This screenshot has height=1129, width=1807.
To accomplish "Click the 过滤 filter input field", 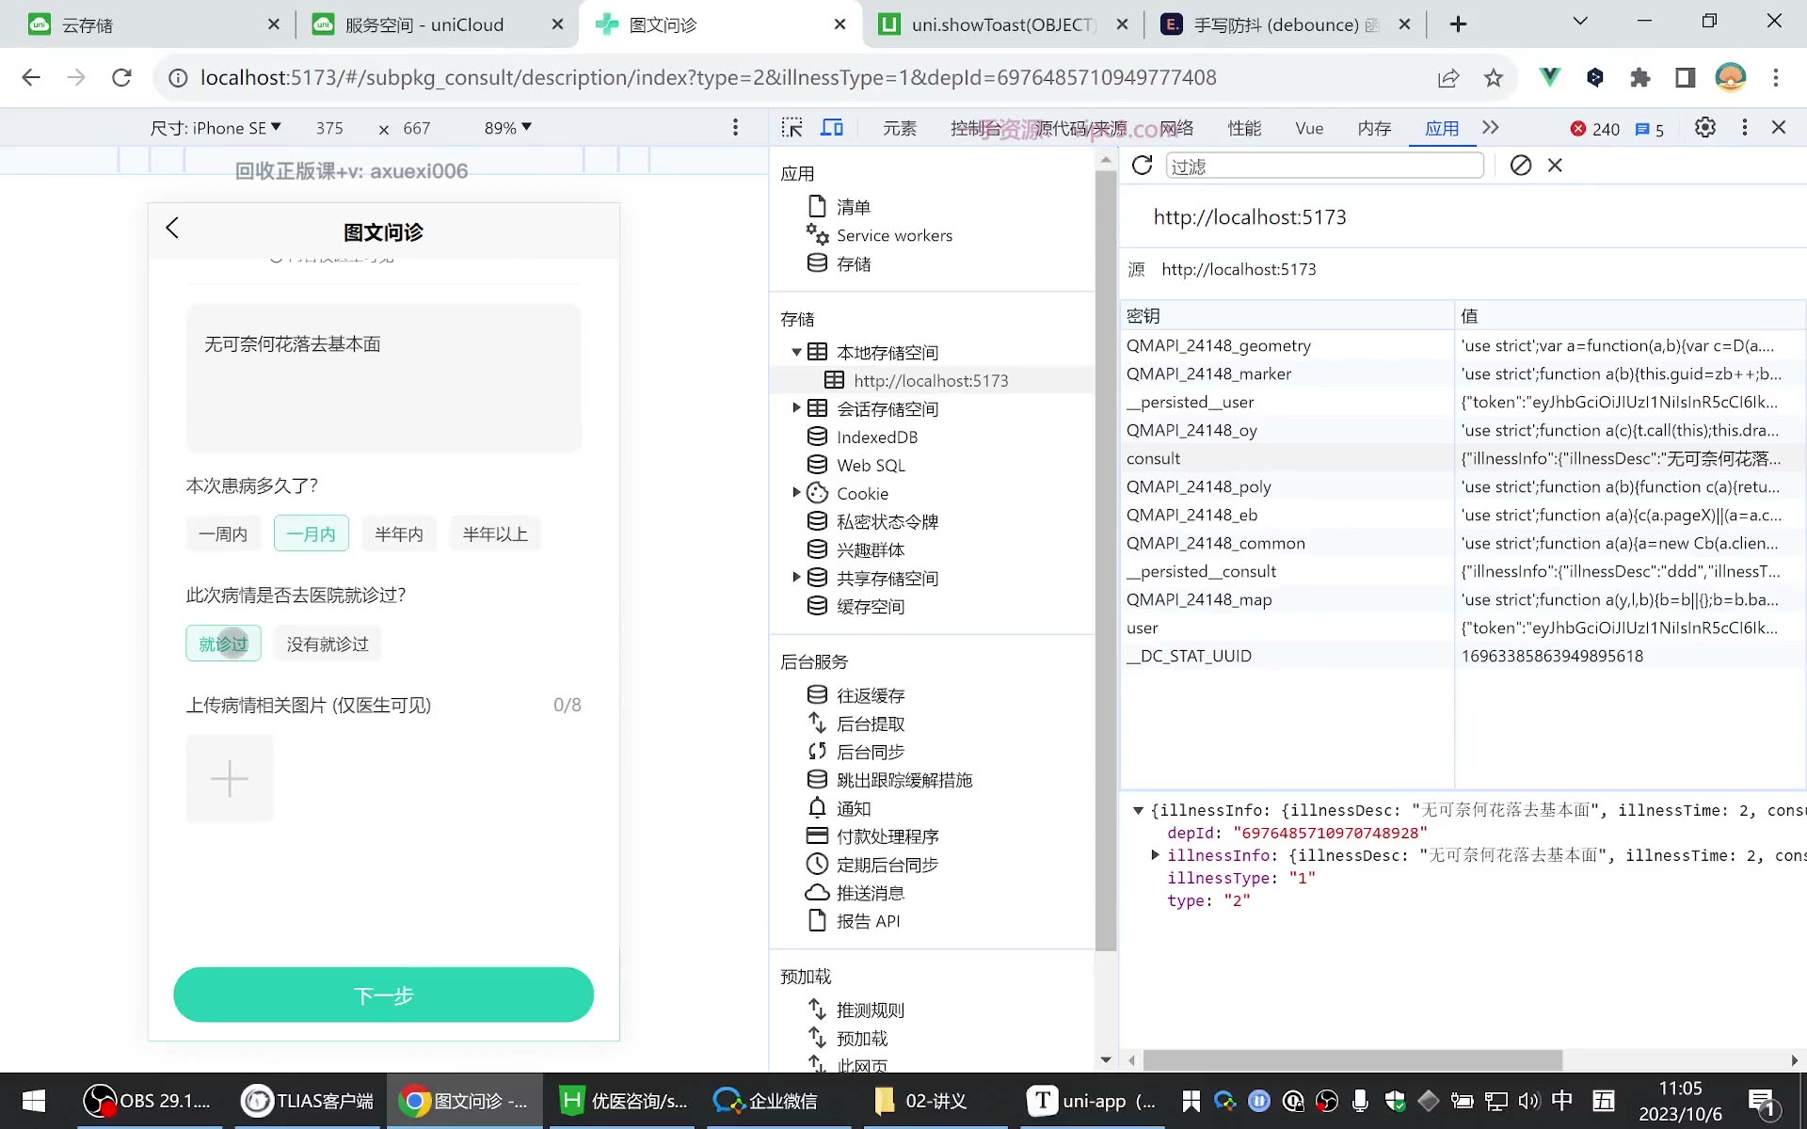I will click(1324, 166).
